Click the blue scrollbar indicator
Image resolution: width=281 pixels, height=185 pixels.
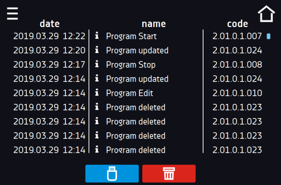tap(269, 36)
